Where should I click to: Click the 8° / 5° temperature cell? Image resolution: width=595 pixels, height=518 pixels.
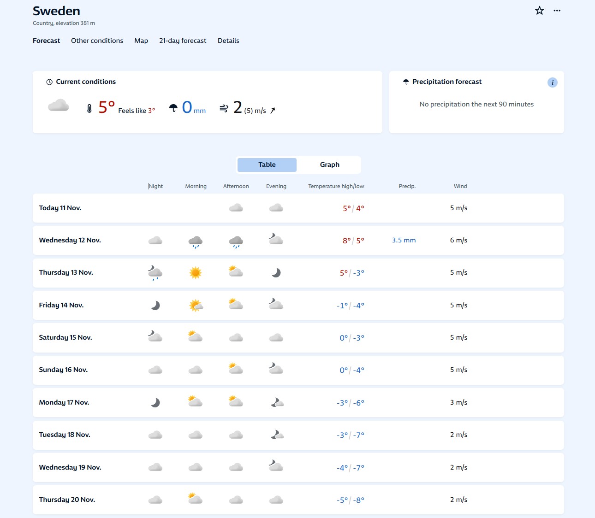[353, 241]
